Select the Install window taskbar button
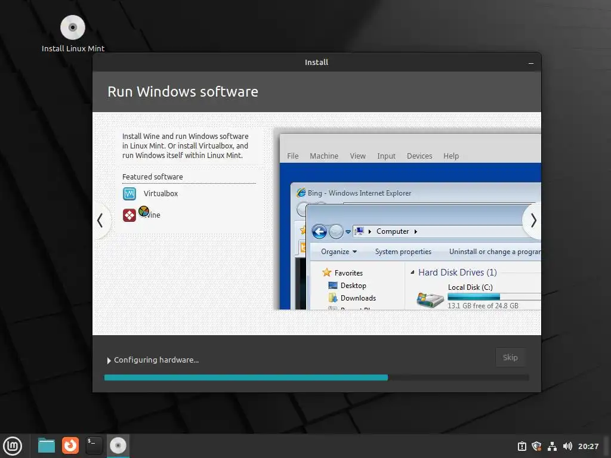This screenshot has height=458, width=611. pos(118,445)
